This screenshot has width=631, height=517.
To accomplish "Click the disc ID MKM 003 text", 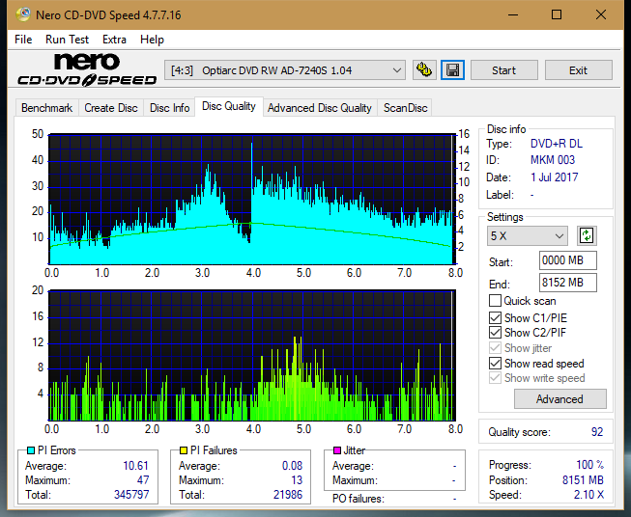I will coord(553,160).
